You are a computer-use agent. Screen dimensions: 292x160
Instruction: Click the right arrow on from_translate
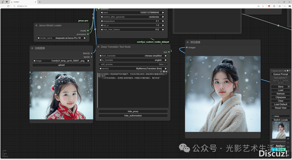click(x=165, y=56)
